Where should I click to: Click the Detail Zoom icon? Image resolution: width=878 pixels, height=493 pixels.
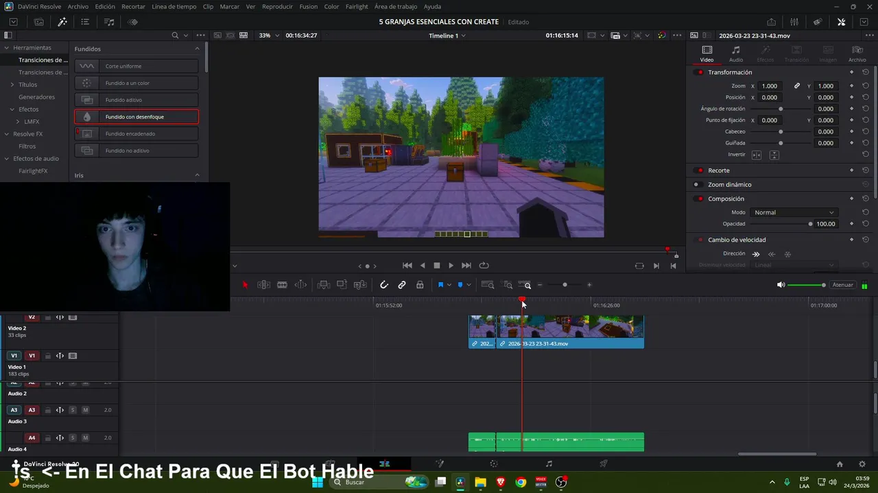point(508,285)
